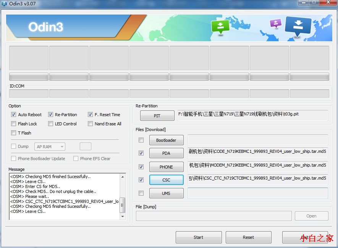Image resolution: width=338 pixels, height=248 pixels.
Task: Click log line 'Check MD5.. Do not unplug the cable..'
Action: (x=53, y=191)
